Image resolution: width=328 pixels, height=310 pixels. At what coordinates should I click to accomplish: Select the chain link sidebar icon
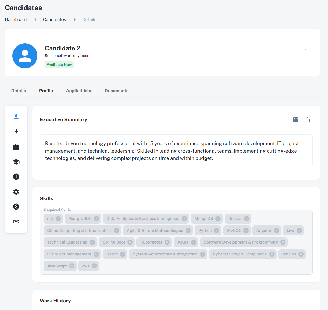coord(16,221)
